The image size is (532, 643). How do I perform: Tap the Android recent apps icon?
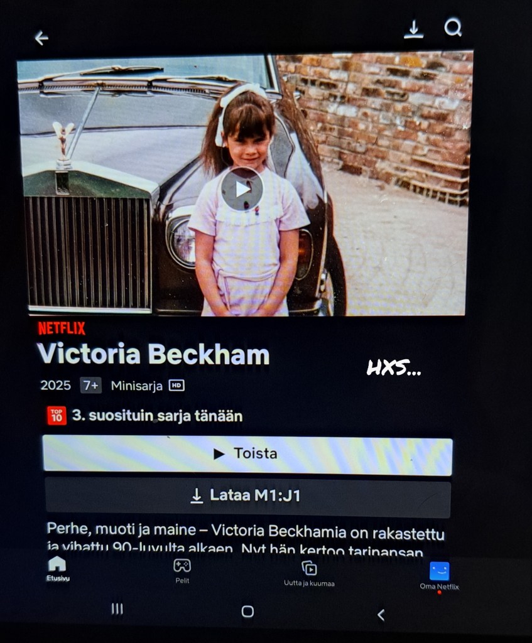click(x=117, y=608)
